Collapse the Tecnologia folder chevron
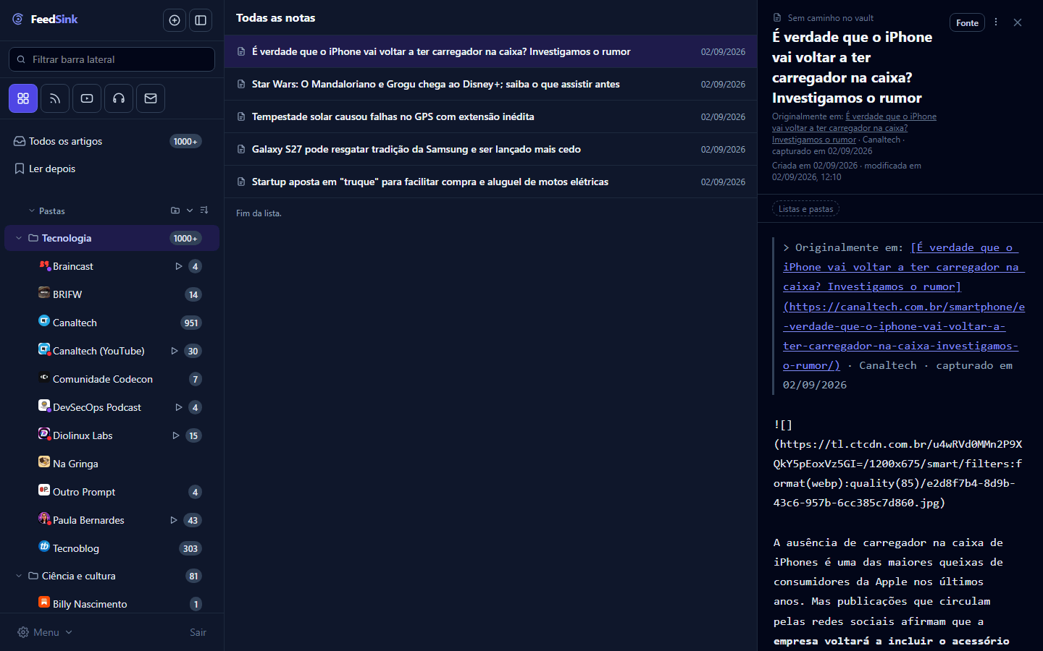The width and height of the screenshot is (1043, 651). [19, 238]
